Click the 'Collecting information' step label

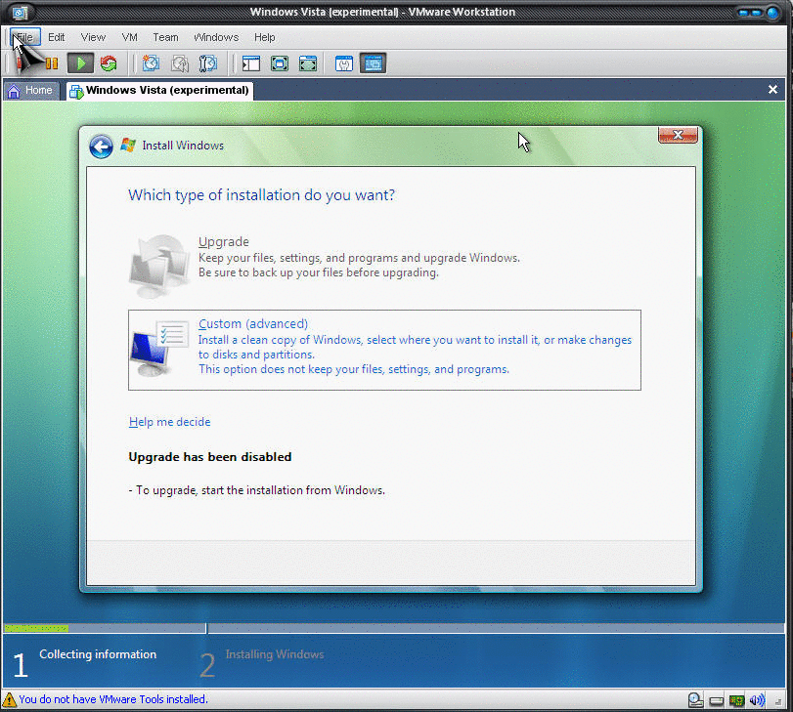[98, 654]
